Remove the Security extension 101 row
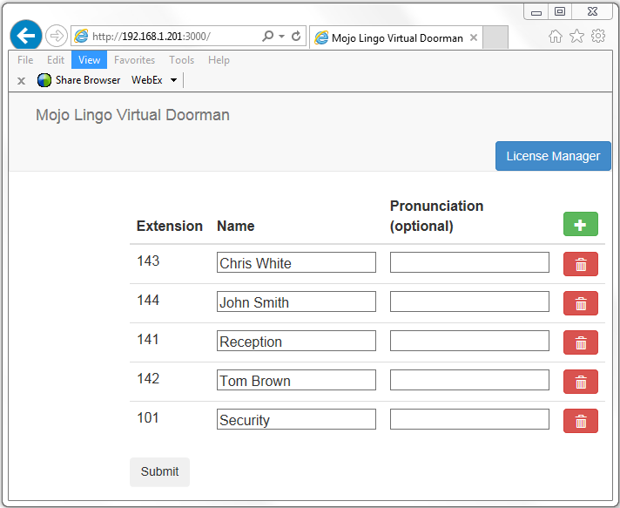620x508 pixels. 580,421
